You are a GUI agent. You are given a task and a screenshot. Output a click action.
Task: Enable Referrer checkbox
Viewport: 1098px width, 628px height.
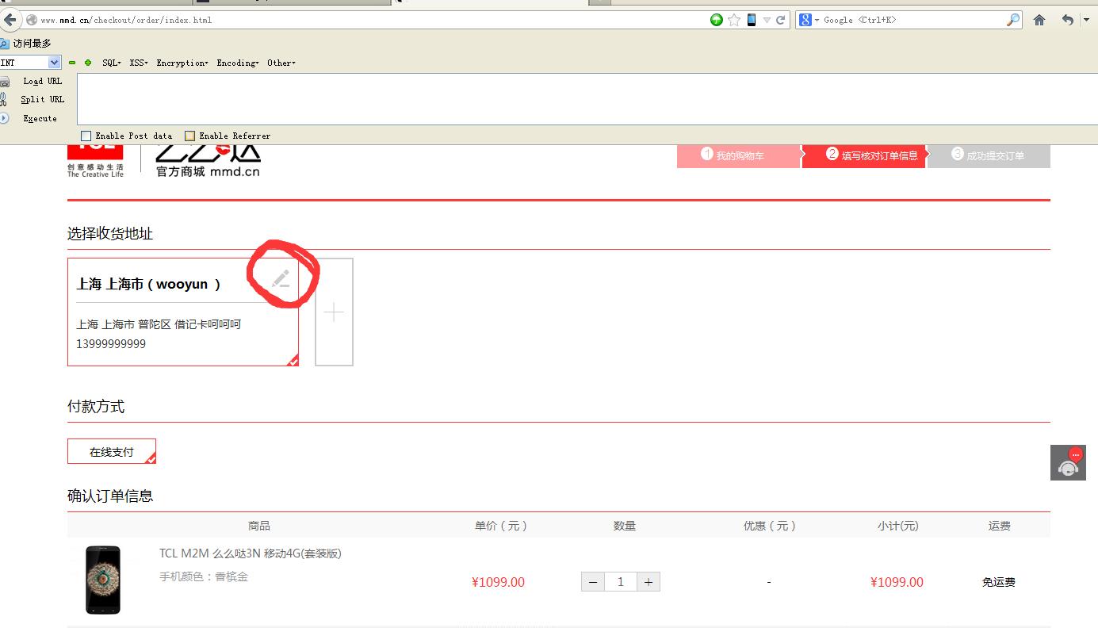(189, 136)
